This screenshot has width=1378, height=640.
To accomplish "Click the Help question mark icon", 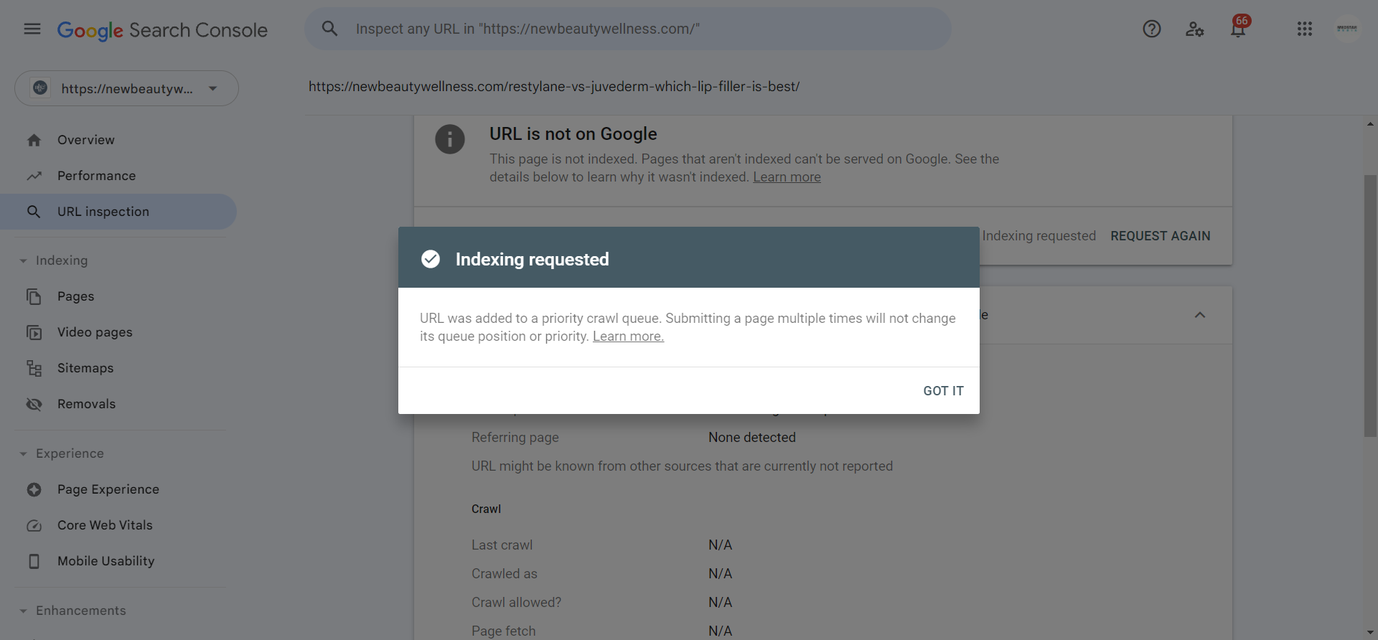I will (1152, 29).
